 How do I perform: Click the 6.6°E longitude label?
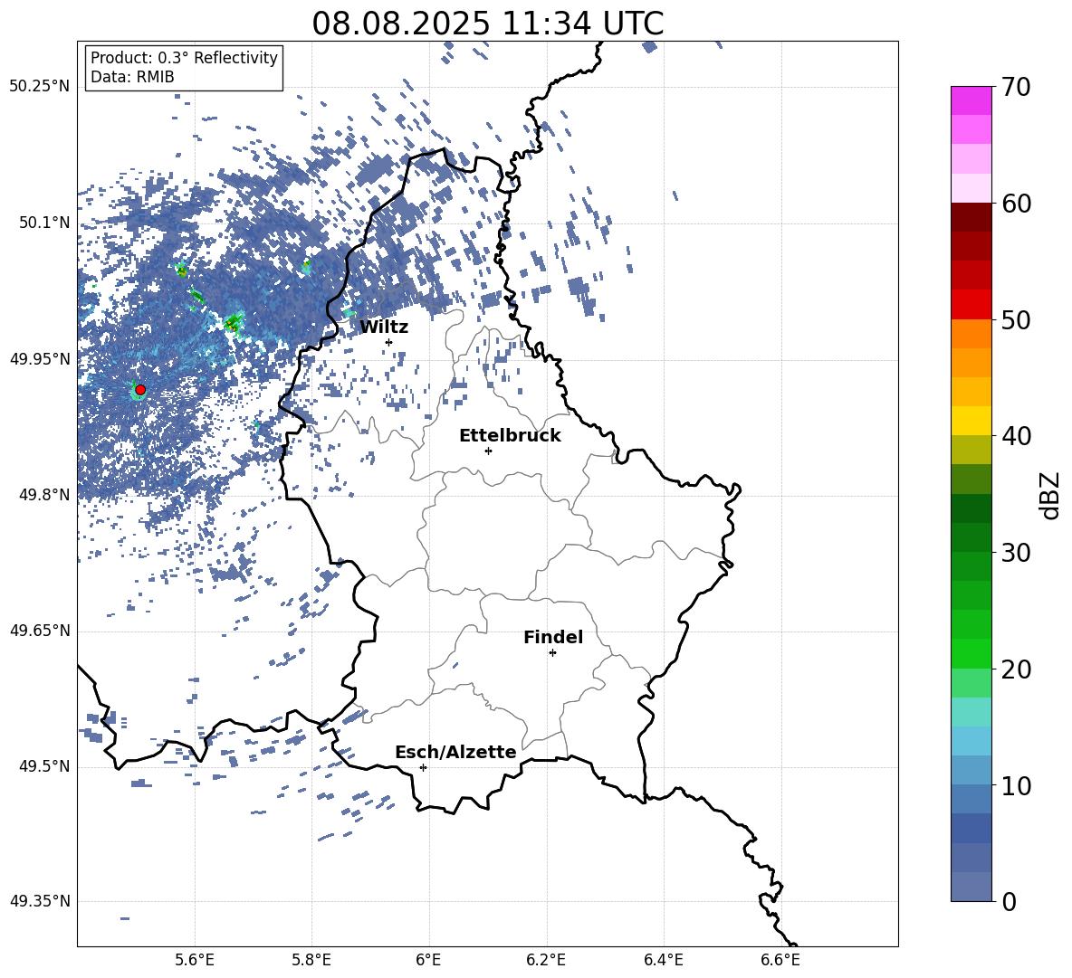(780, 961)
